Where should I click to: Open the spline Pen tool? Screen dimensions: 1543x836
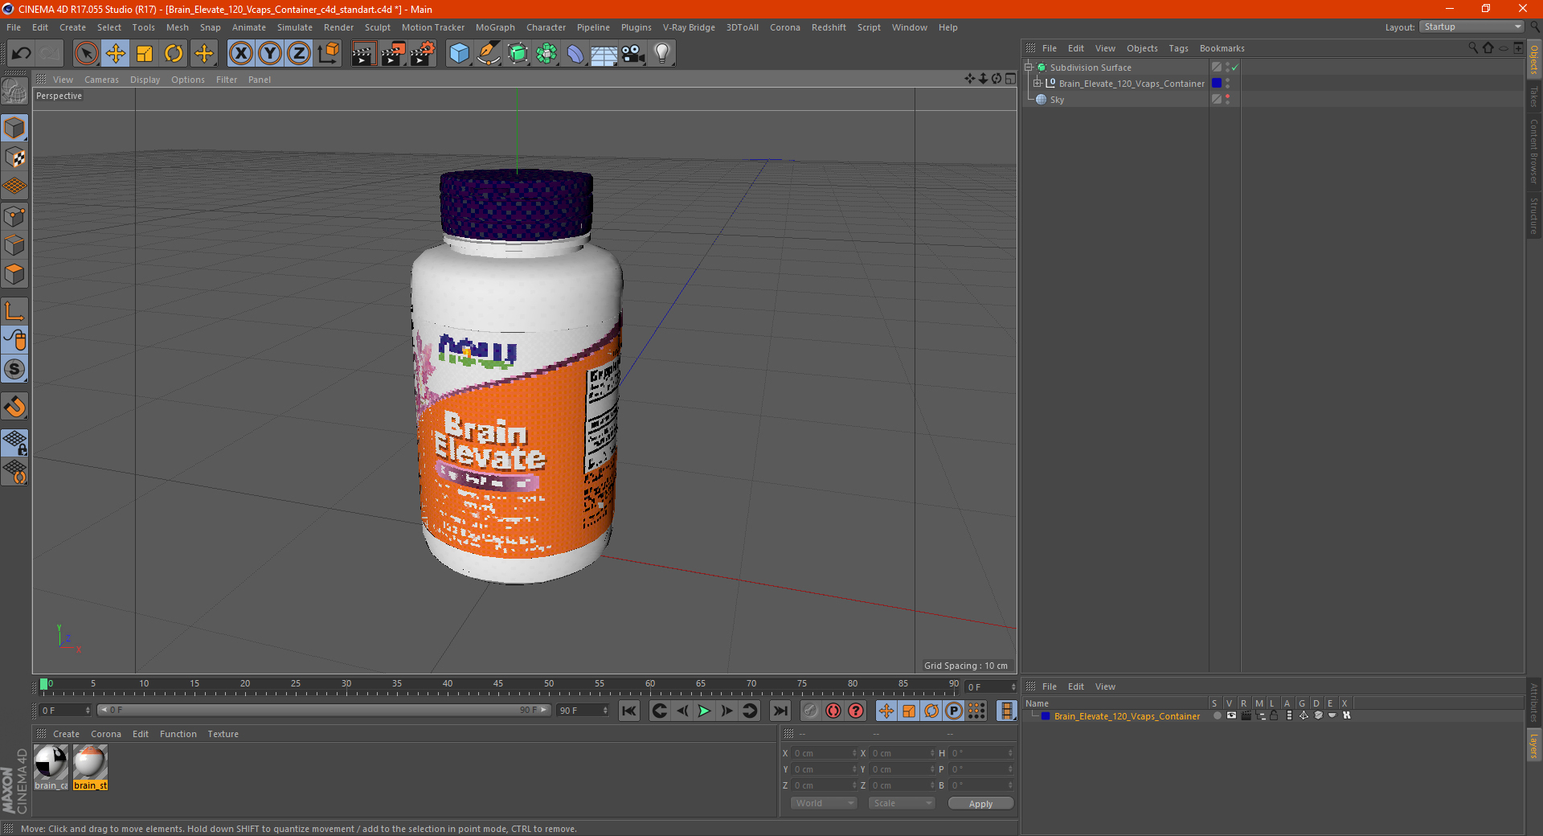(489, 54)
